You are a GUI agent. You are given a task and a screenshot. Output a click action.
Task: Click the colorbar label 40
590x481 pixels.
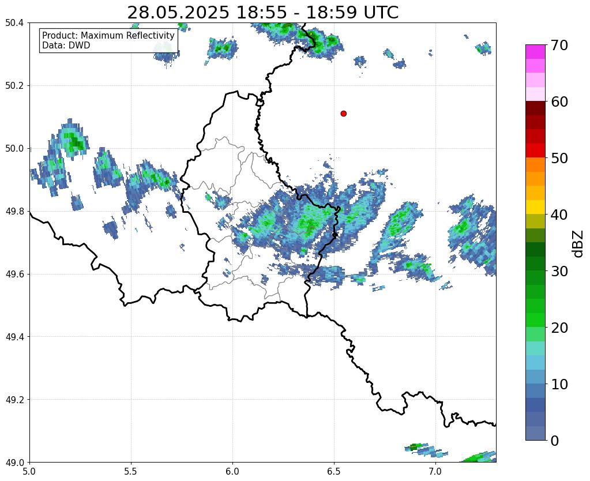(x=559, y=215)
